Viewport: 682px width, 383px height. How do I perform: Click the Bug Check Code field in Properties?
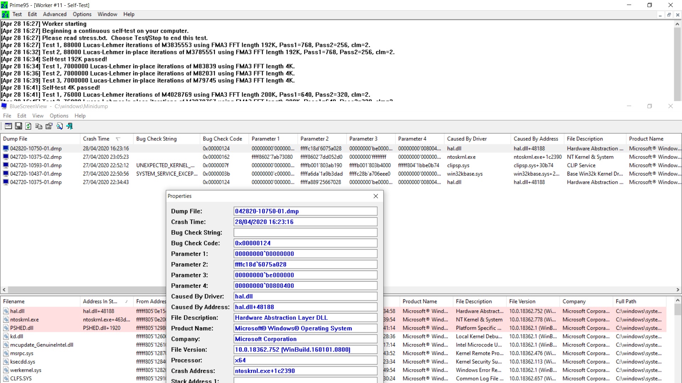pyautogui.click(x=305, y=243)
